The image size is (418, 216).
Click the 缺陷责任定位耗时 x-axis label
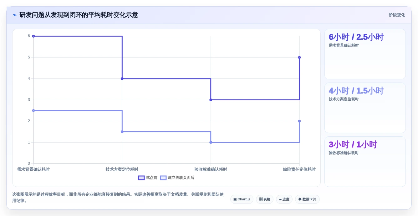299,169
